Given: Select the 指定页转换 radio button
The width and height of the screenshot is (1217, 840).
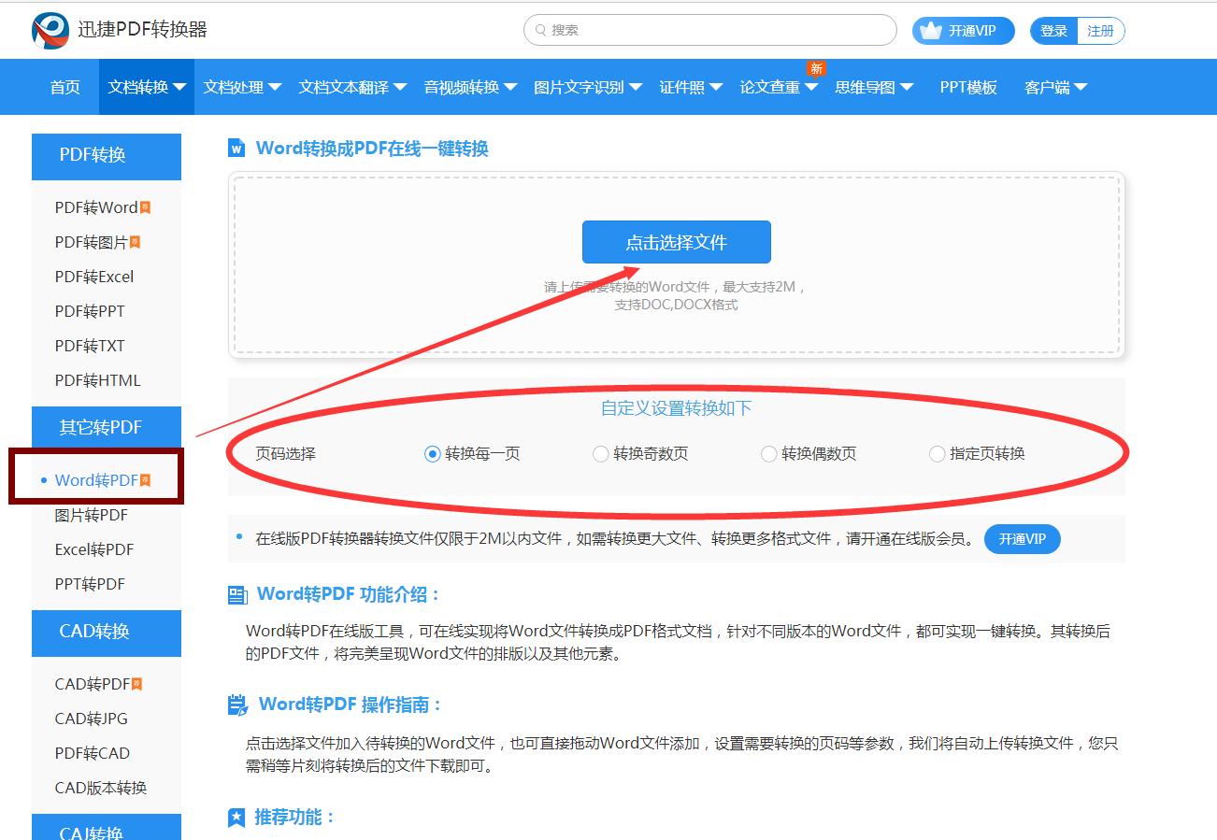Looking at the screenshot, I should [x=937, y=454].
